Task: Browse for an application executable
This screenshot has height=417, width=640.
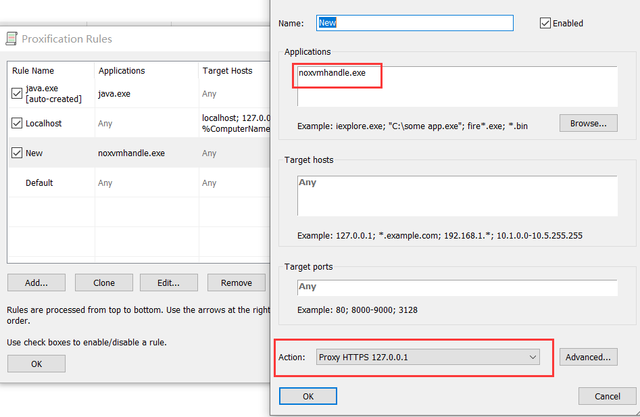Action: (588, 123)
